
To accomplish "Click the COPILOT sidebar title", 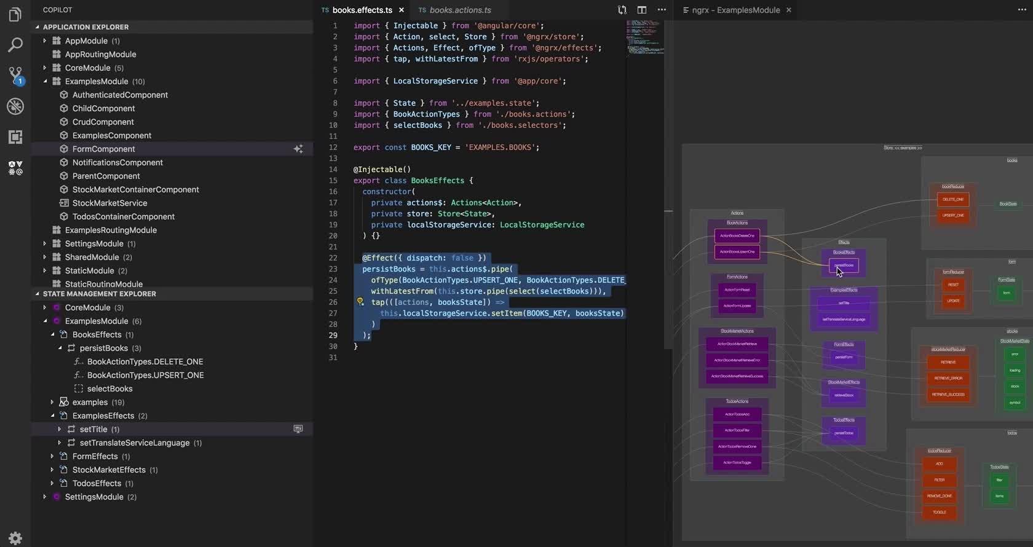I will point(57,10).
